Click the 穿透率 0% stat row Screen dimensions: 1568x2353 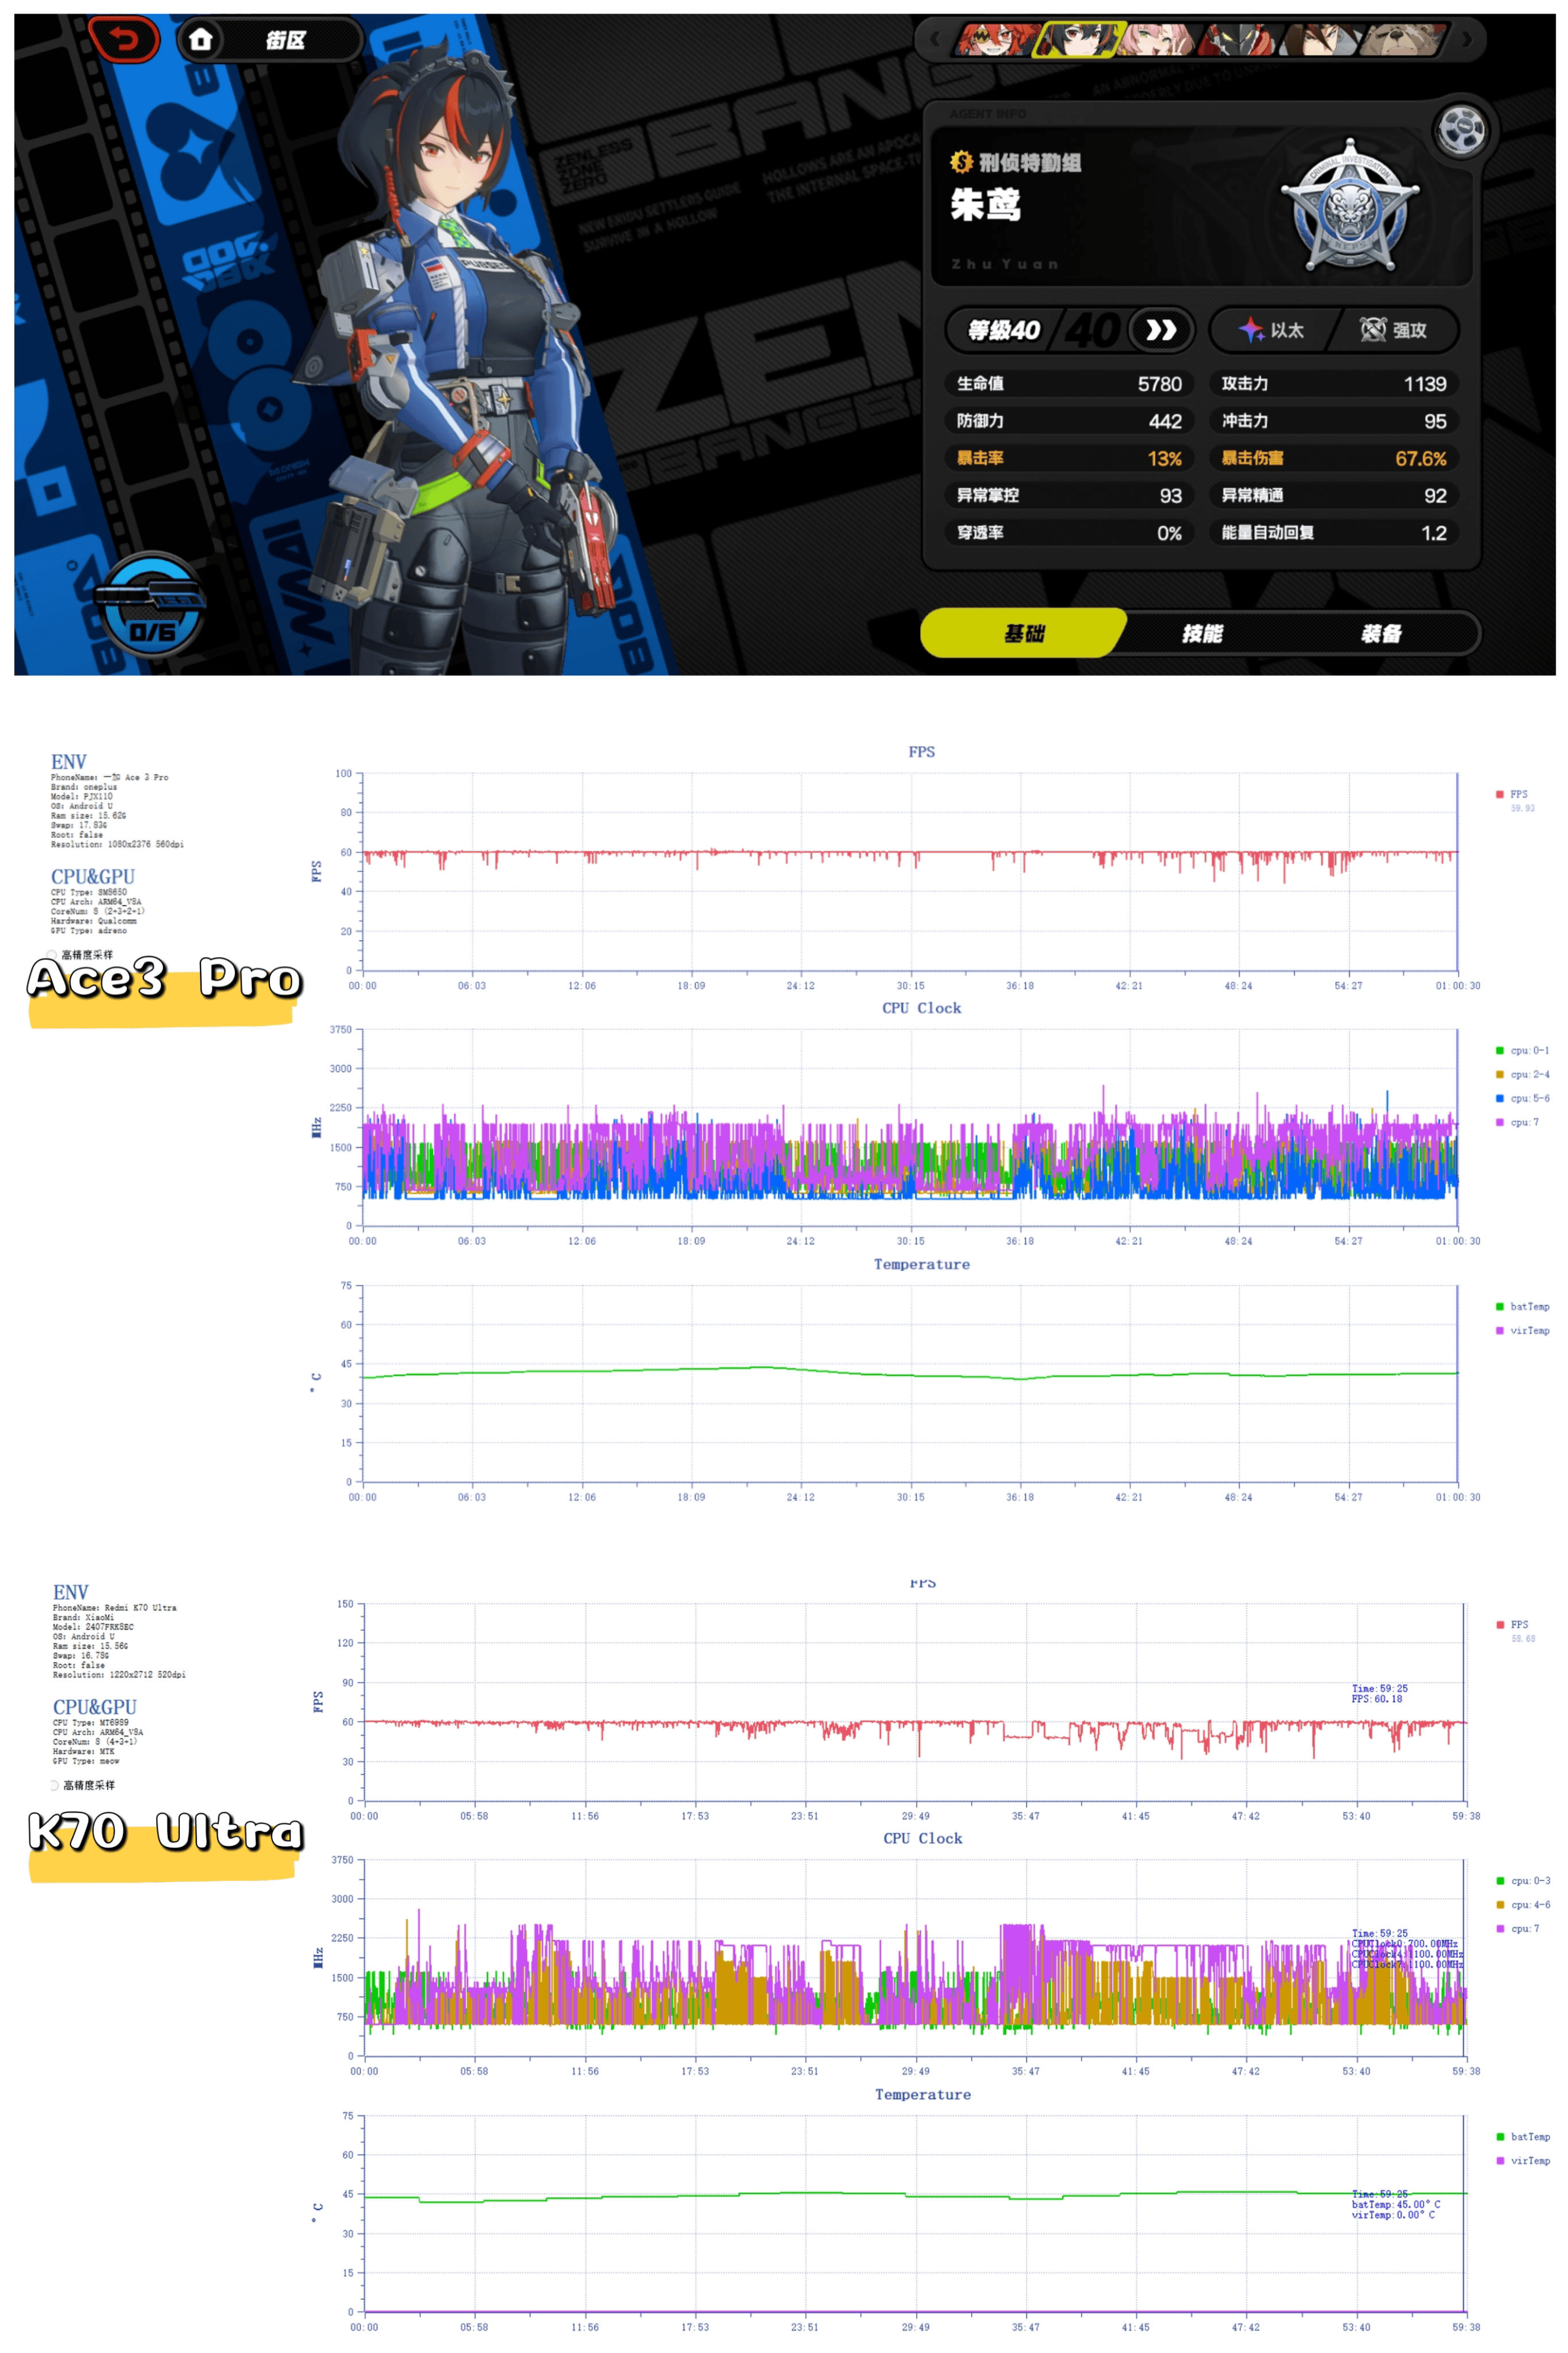click(x=1069, y=533)
